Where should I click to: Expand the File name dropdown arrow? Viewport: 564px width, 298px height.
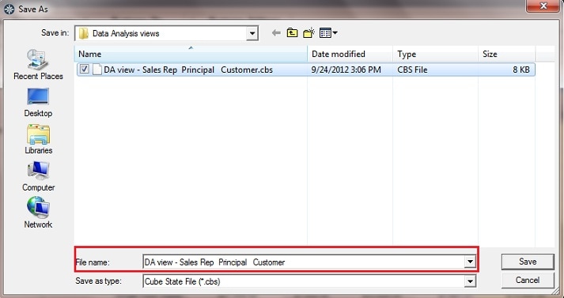pyautogui.click(x=470, y=262)
